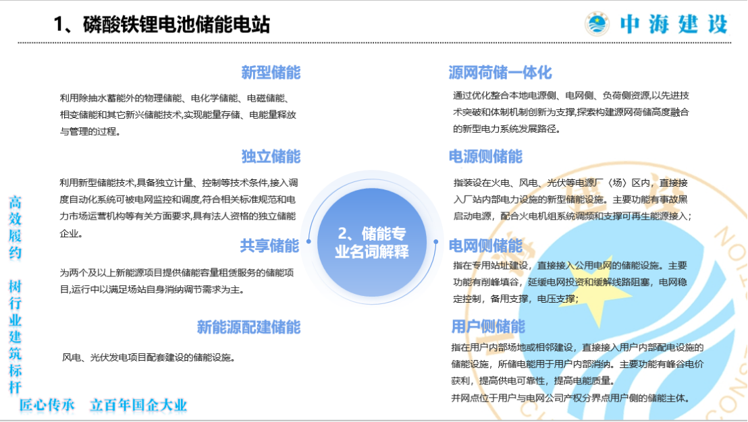
Task: Click the vertical slogan 高效履约
Action: click(16, 227)
